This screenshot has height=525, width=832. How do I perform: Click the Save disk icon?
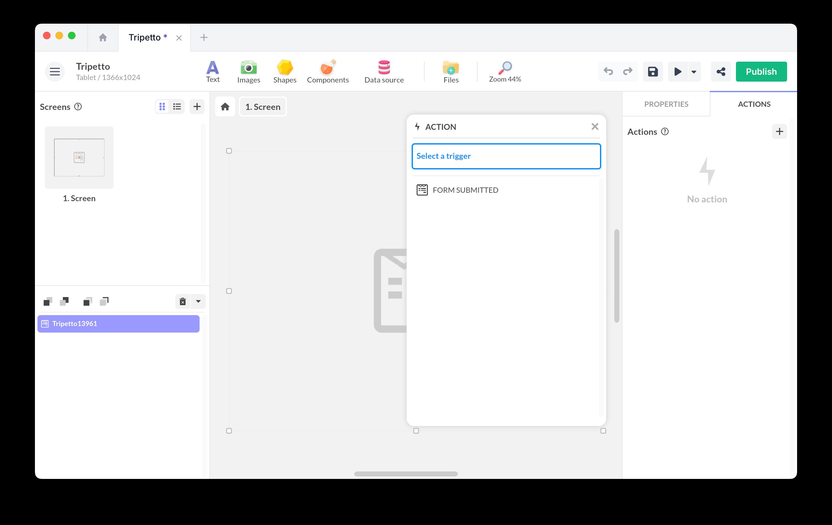652,72
